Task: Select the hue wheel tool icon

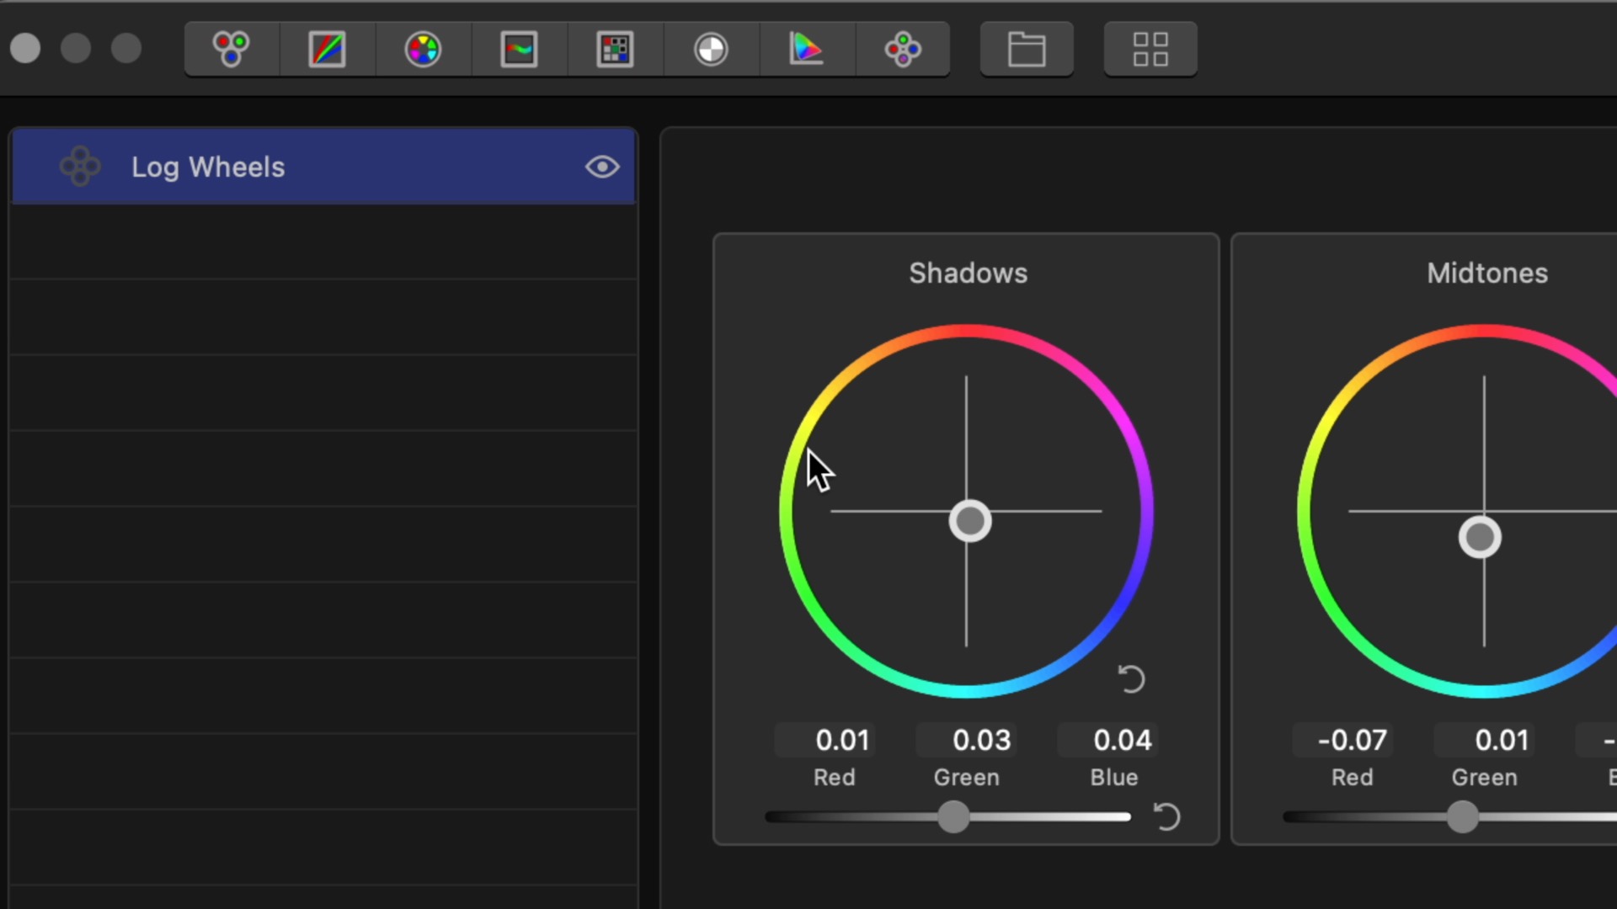Action: point(423,49)
